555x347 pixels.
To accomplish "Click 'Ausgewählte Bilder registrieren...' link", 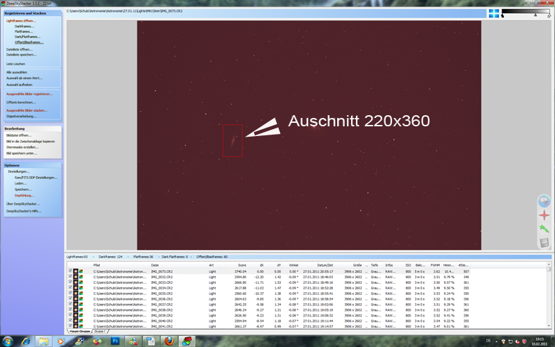I will [29, 94].
